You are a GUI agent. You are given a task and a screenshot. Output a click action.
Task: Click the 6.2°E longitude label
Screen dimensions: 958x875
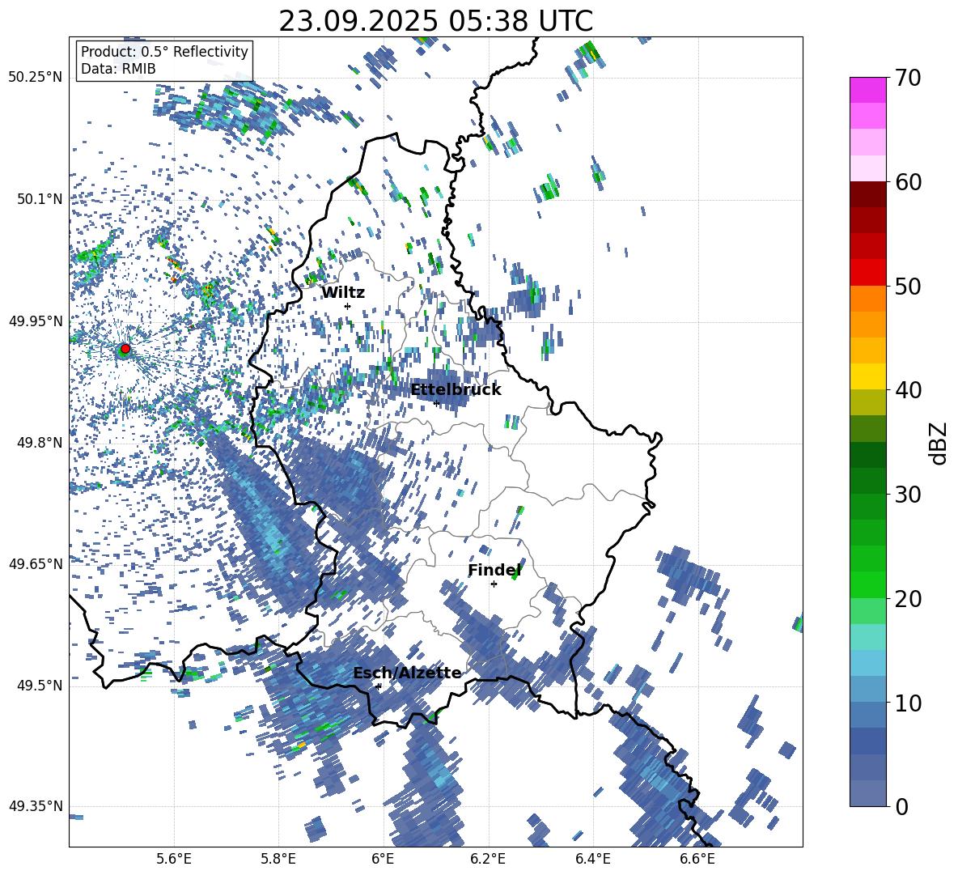(488, 859)
